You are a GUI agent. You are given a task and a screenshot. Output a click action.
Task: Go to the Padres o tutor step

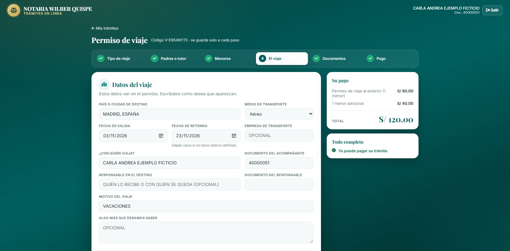[x=174, y=59]
